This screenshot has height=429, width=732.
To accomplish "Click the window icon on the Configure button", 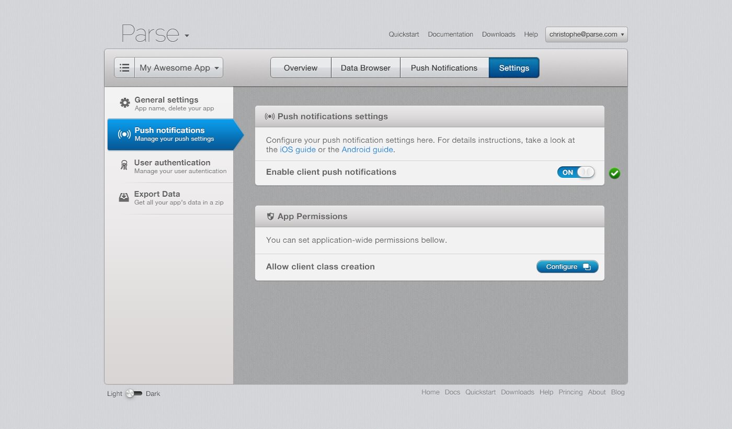I will [x=587, y=267].
